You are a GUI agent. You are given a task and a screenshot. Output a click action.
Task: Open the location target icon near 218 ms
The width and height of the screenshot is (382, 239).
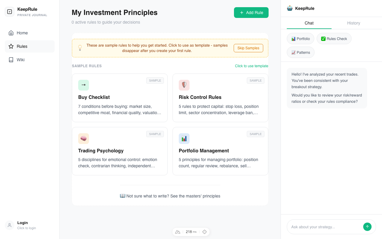tap(204, 232)
